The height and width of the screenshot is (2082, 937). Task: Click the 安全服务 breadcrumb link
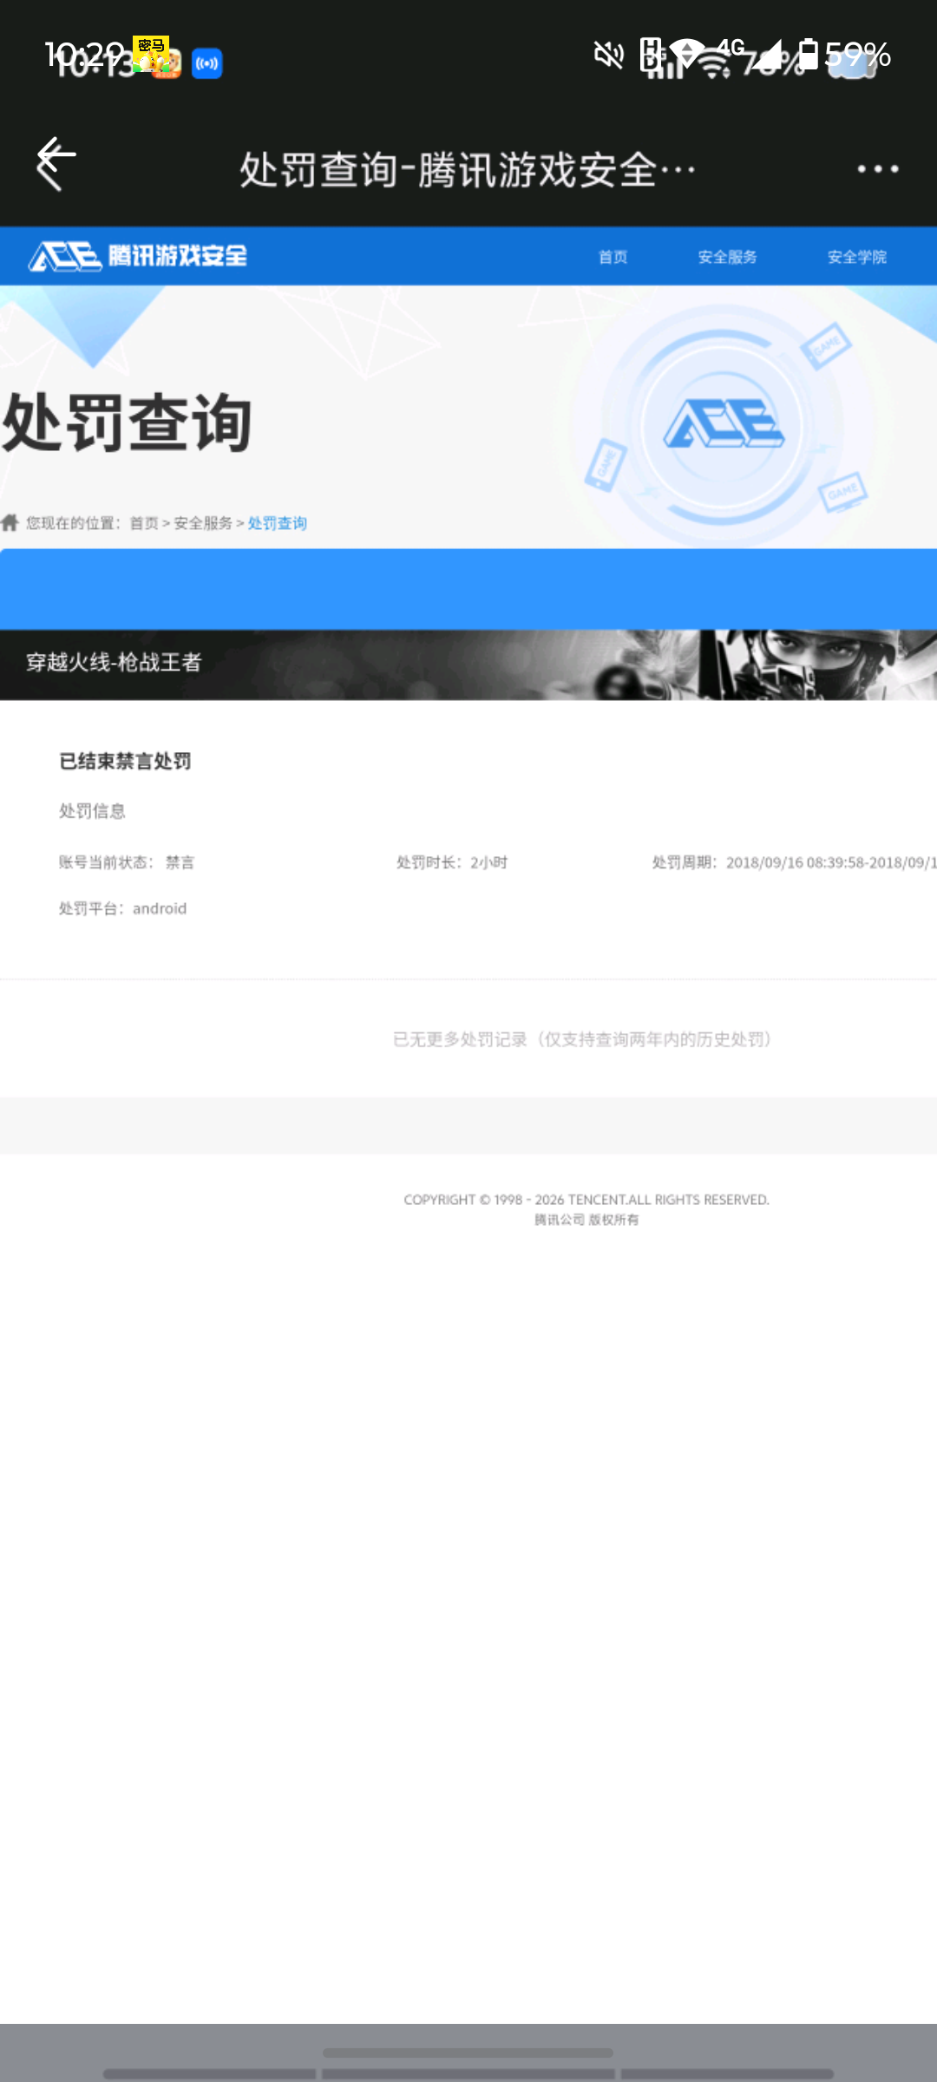203,523
